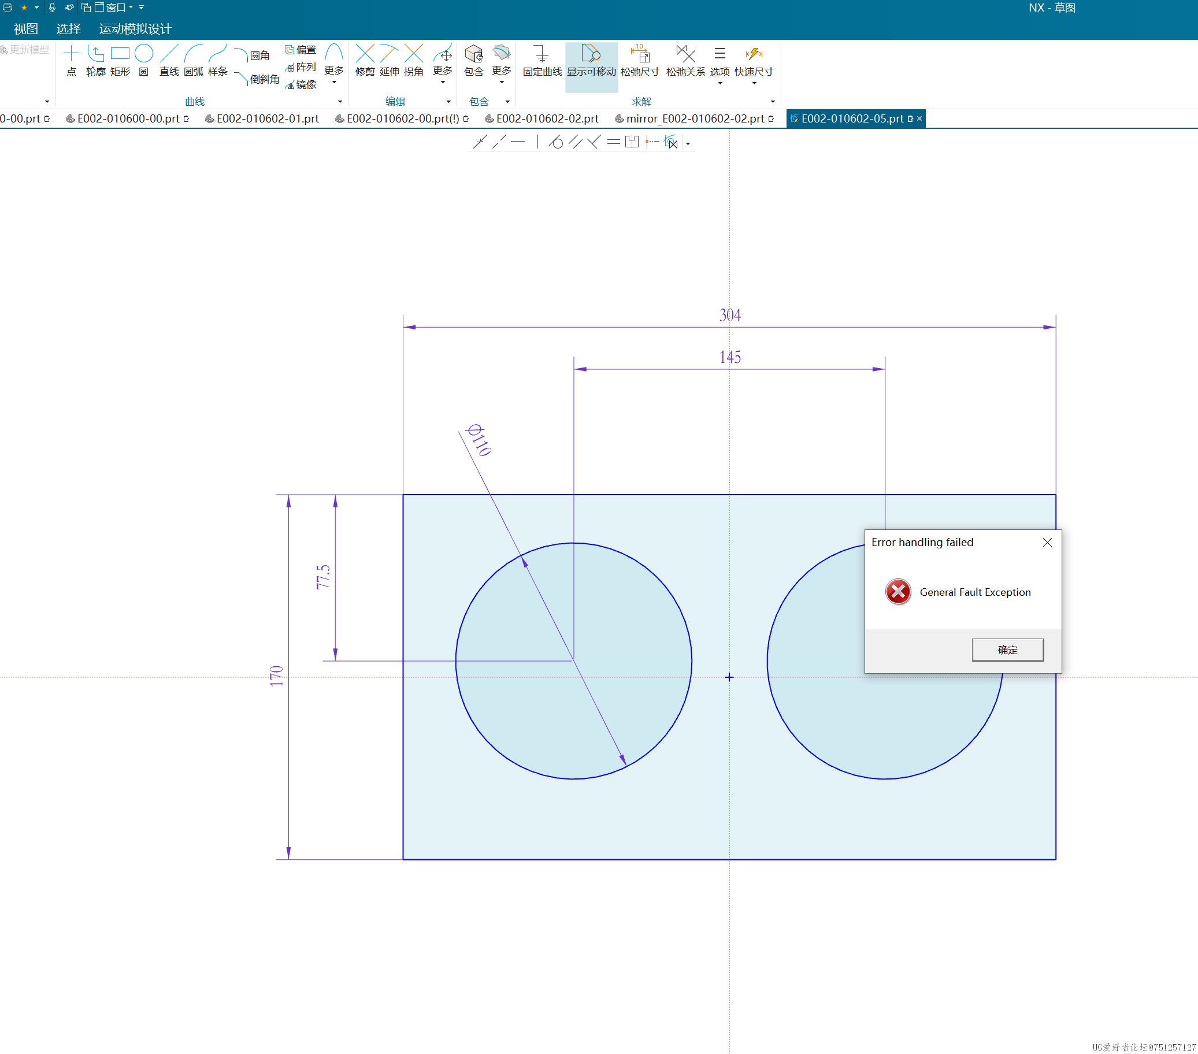Viewport: 1198px width, 1054px height.
Task: Expand the 编辑 group options arrow
Action: click(x=448, y=102)
